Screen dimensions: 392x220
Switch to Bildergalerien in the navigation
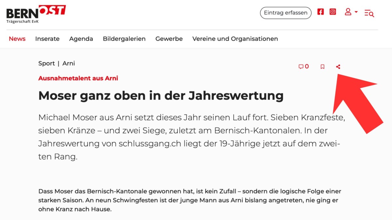tap(124, 39)
